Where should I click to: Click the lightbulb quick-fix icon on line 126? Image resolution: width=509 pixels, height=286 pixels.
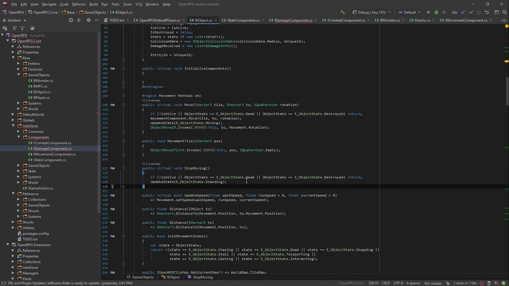(x=112, y=186)
